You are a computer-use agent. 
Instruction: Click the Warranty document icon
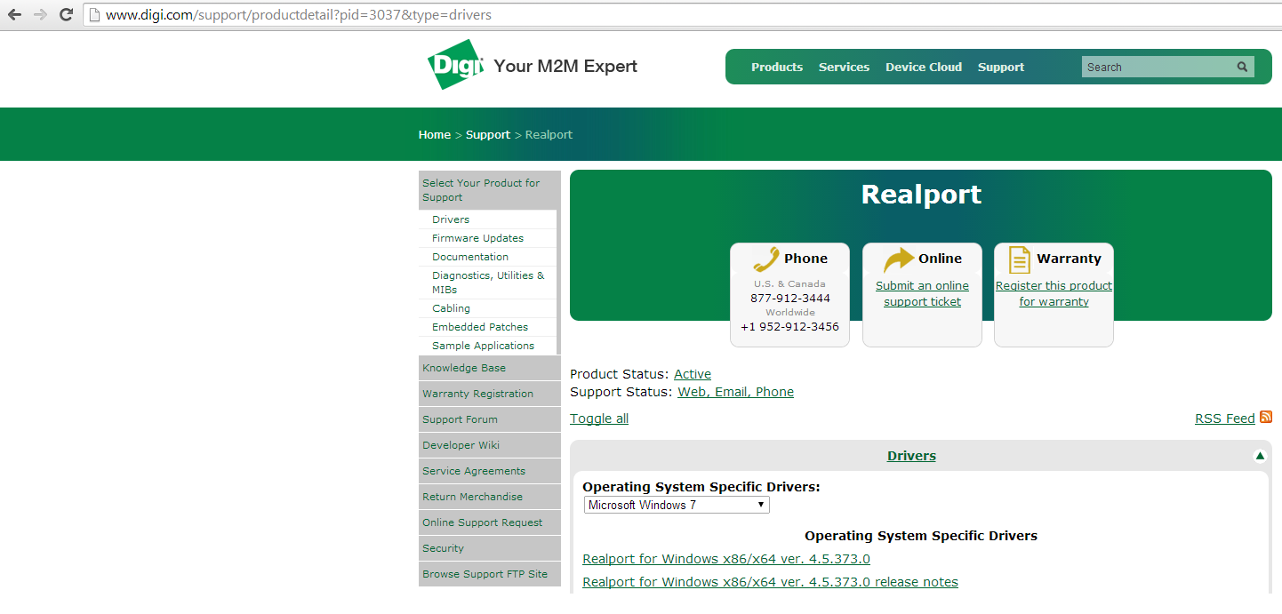coord(1019,259)
